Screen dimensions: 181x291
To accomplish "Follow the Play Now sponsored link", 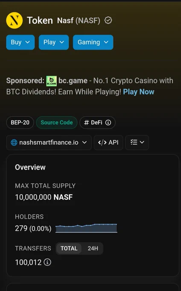I will pyautogui.click(x=139, y=92).
